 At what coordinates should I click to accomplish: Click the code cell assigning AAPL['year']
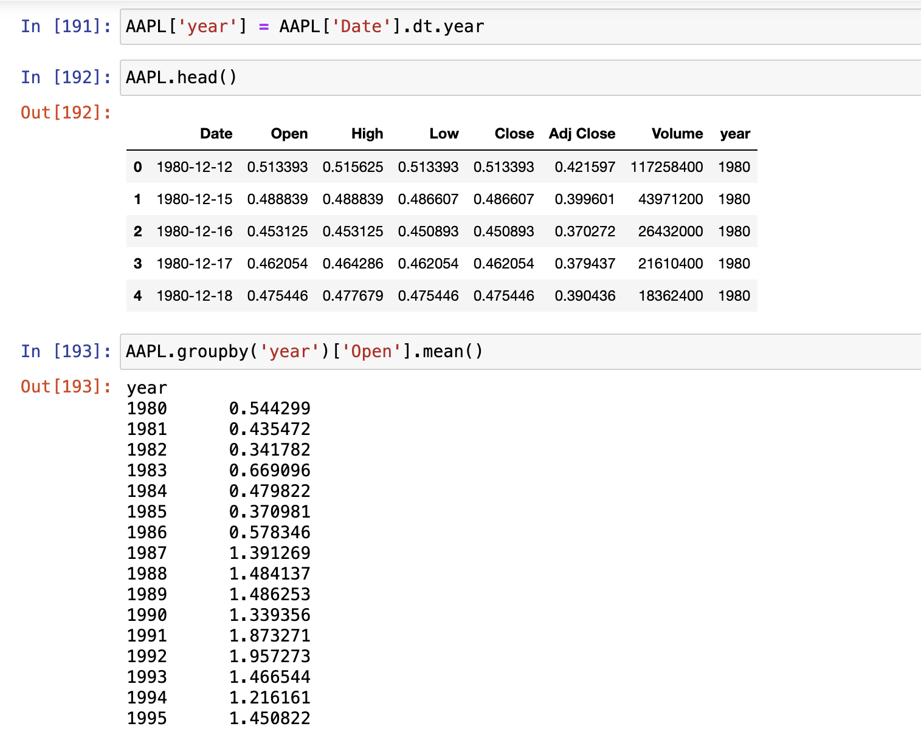(520, 27)
